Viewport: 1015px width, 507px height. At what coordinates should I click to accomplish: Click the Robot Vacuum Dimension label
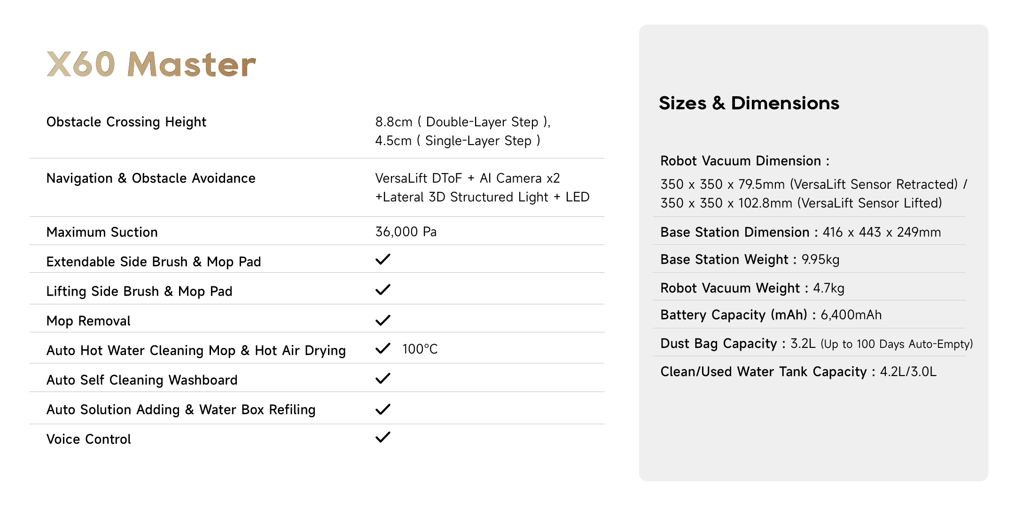pyautogui.click(x=744, y=161)
